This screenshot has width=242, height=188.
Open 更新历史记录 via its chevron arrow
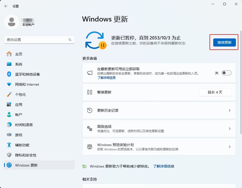point(230,110)
